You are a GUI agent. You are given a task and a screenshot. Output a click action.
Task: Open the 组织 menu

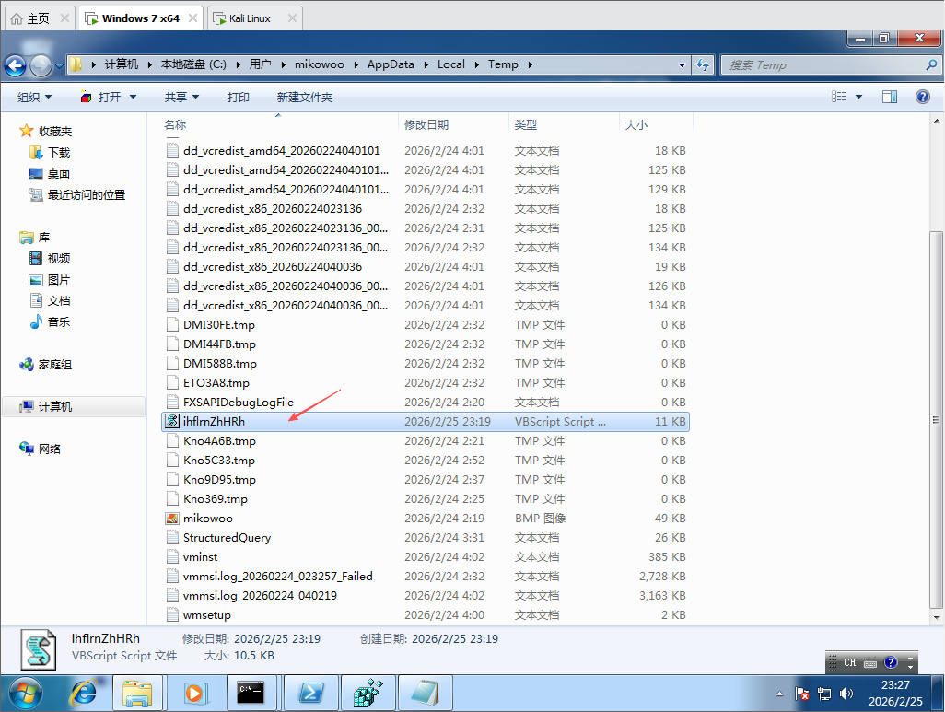34,97
